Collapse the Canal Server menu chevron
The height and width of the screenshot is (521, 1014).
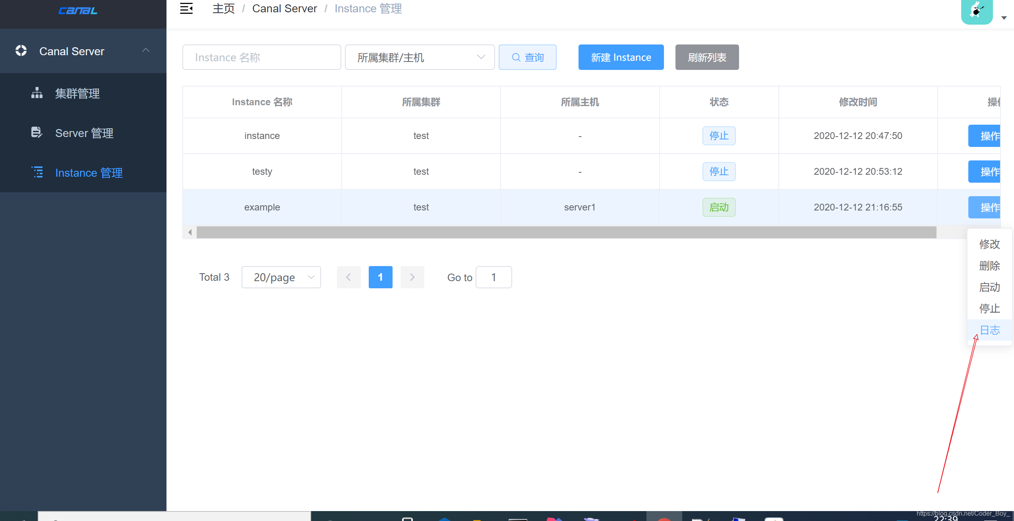pyautogui.click(x=146, y=50)
